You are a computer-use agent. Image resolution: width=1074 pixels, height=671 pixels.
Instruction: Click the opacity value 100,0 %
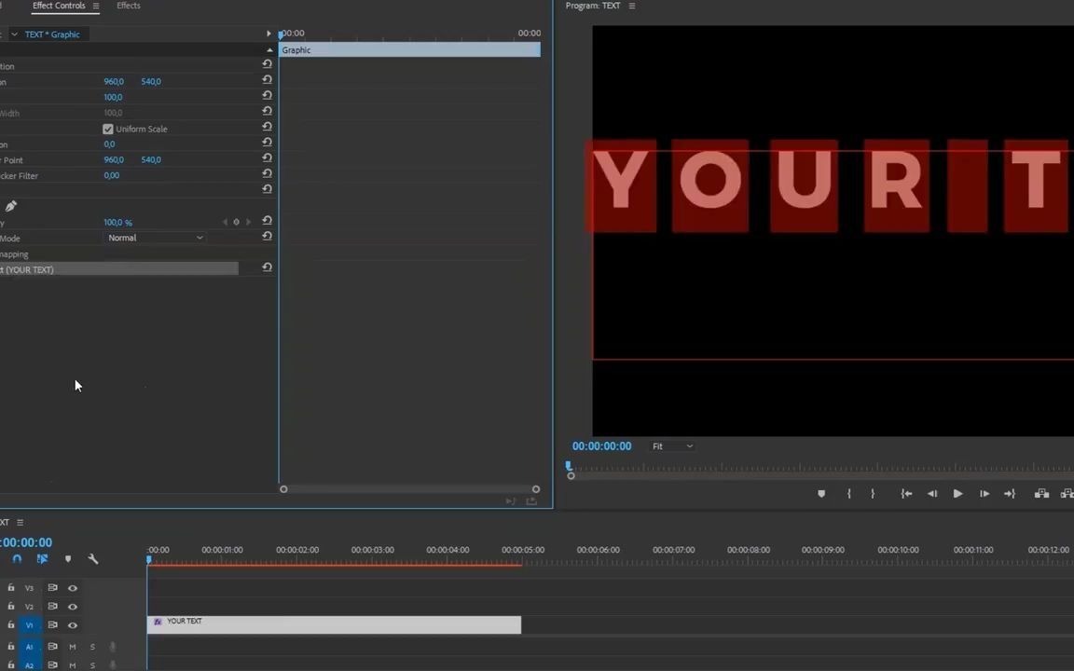coord(117,223)
